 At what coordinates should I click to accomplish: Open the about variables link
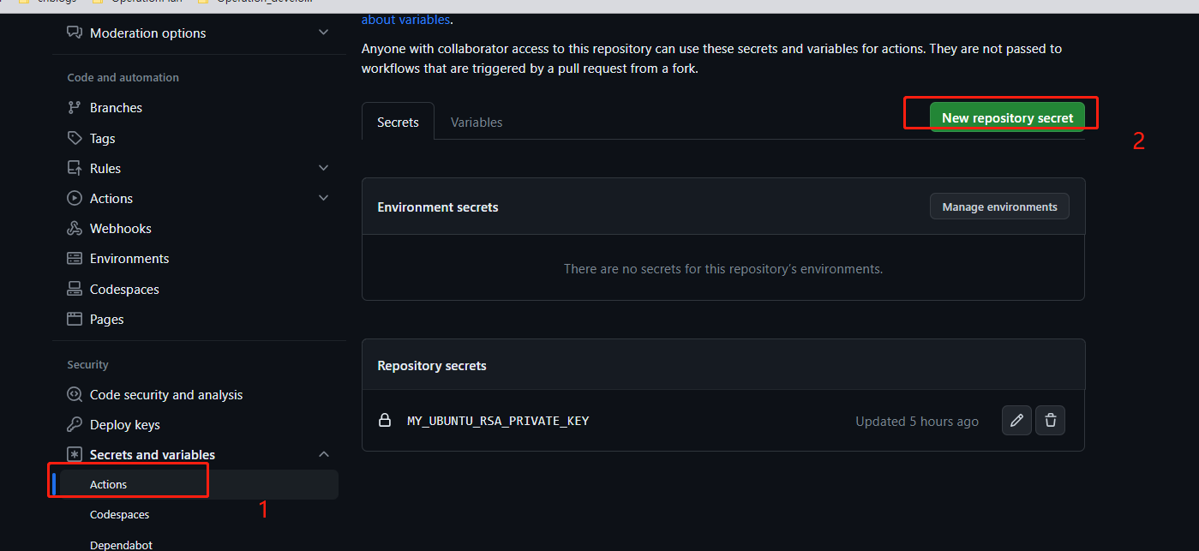[405, 19]
